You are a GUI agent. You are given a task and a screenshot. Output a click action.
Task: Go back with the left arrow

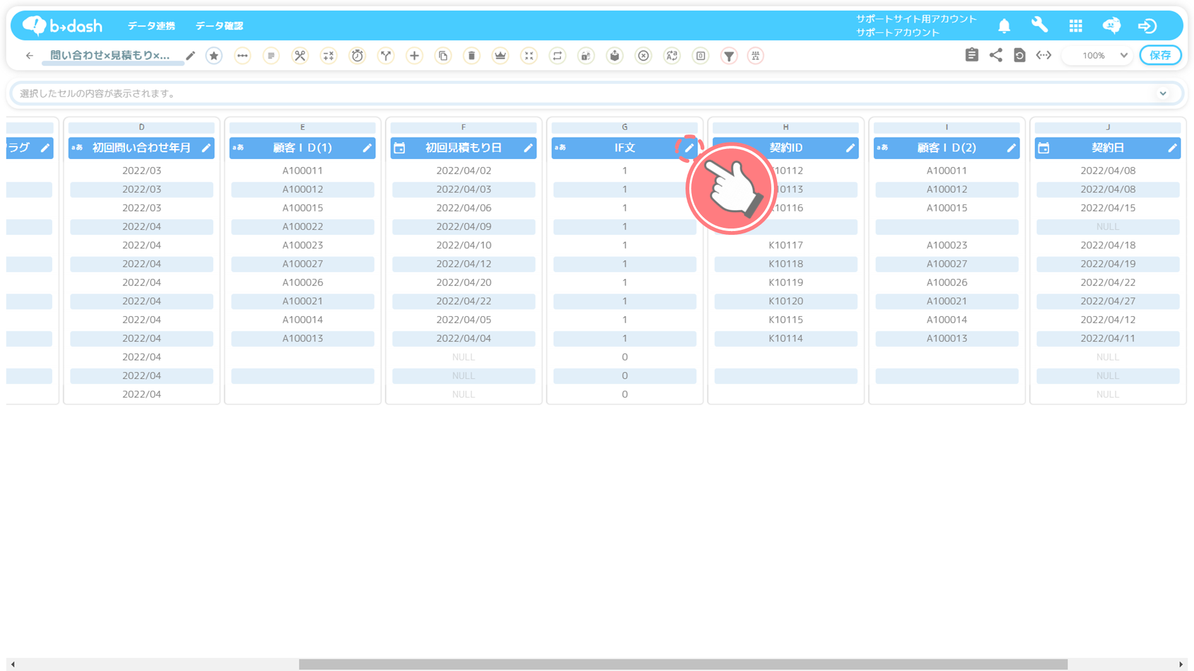pyautogui.click(x=30, y=56)
